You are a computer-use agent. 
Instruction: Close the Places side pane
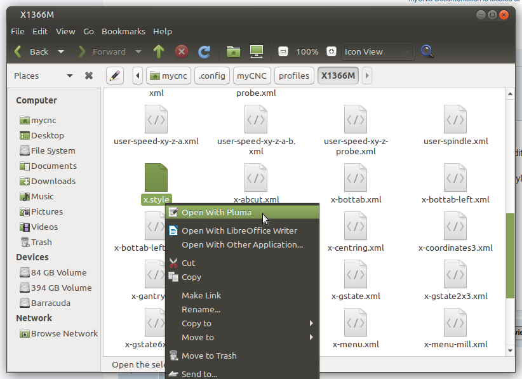89,76
